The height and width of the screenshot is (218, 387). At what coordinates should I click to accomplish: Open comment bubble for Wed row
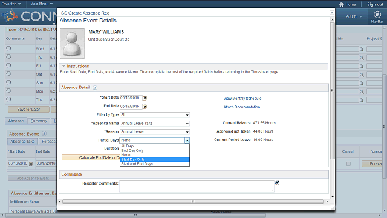[x=8, y=48]
